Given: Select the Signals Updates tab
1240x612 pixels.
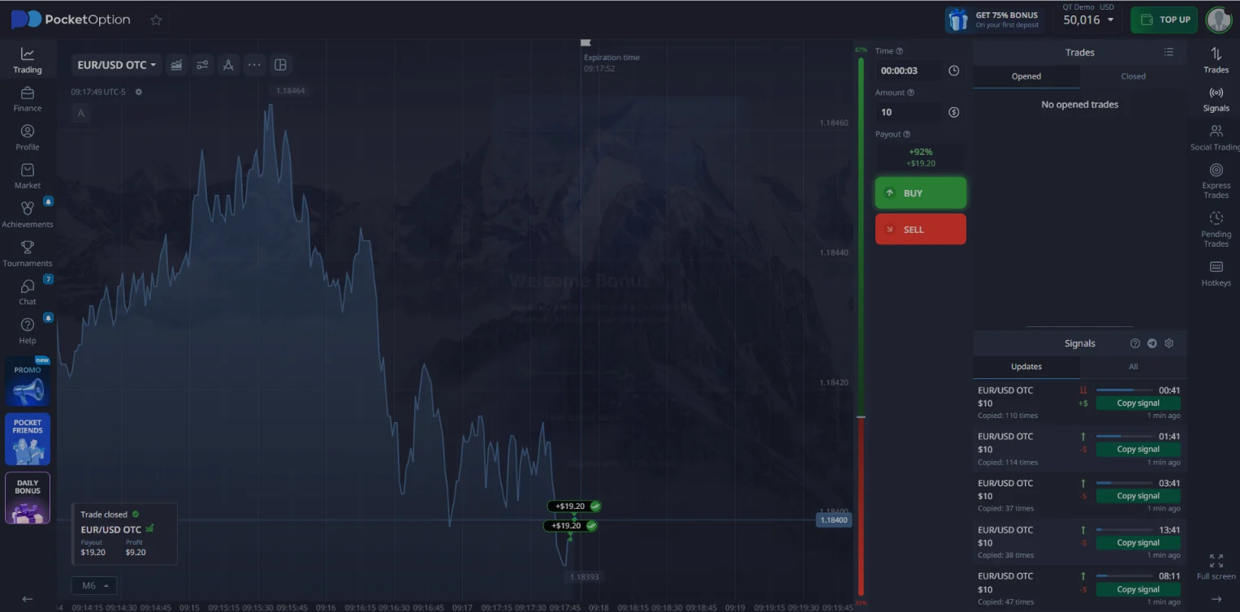Looking at the screenshot, I should click(x=1026, y=366).
